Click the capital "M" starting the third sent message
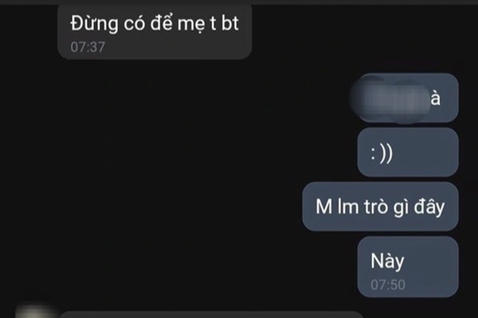 [x=323, y=207]
